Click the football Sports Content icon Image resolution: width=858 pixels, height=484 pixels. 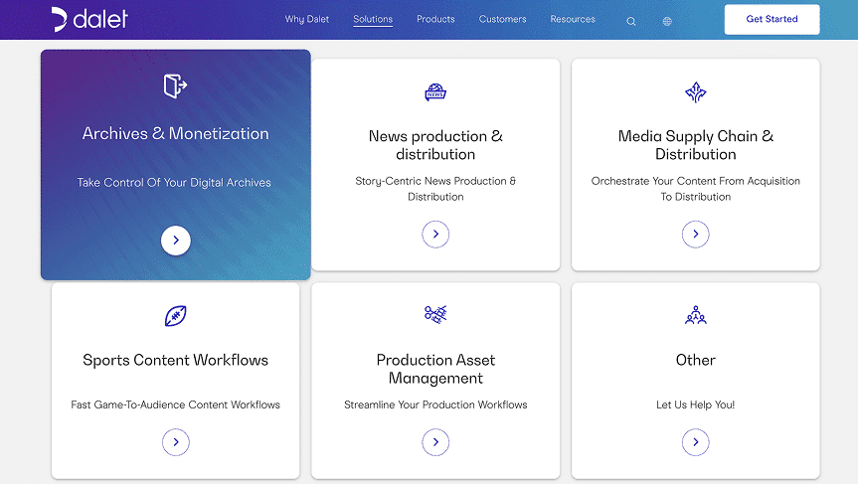click(x=175, y=316)
